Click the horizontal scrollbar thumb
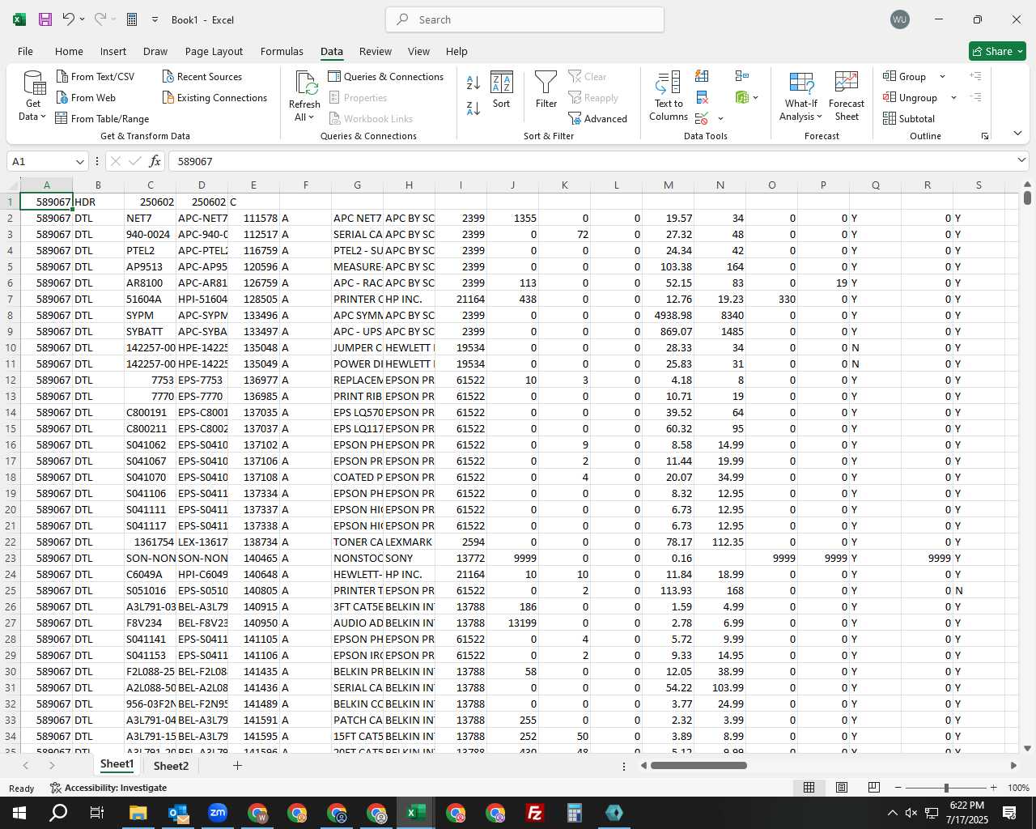The height and width of the screenshot is (829, 1036). [698, 765]
